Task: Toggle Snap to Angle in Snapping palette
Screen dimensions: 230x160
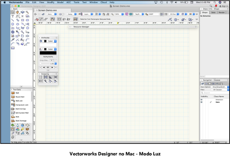Action: click(x=50, y=77)
